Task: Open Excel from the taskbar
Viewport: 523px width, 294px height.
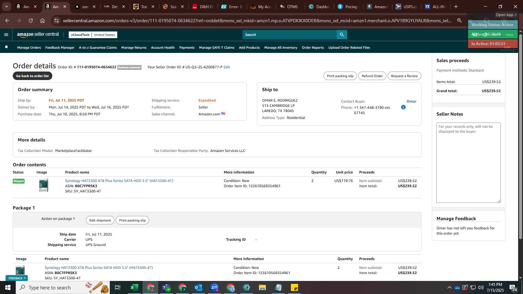Action: pyautogui.click(x=134, y=287)
